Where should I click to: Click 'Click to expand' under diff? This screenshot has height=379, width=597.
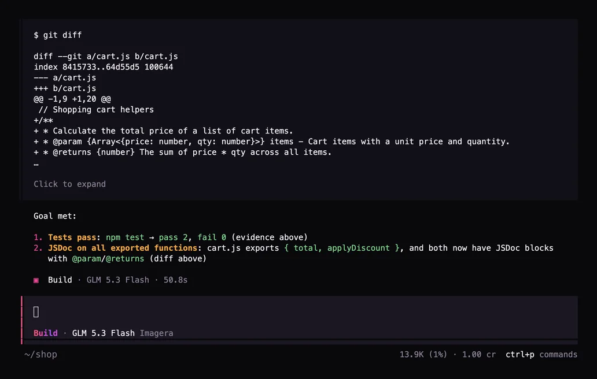[69, 184]
